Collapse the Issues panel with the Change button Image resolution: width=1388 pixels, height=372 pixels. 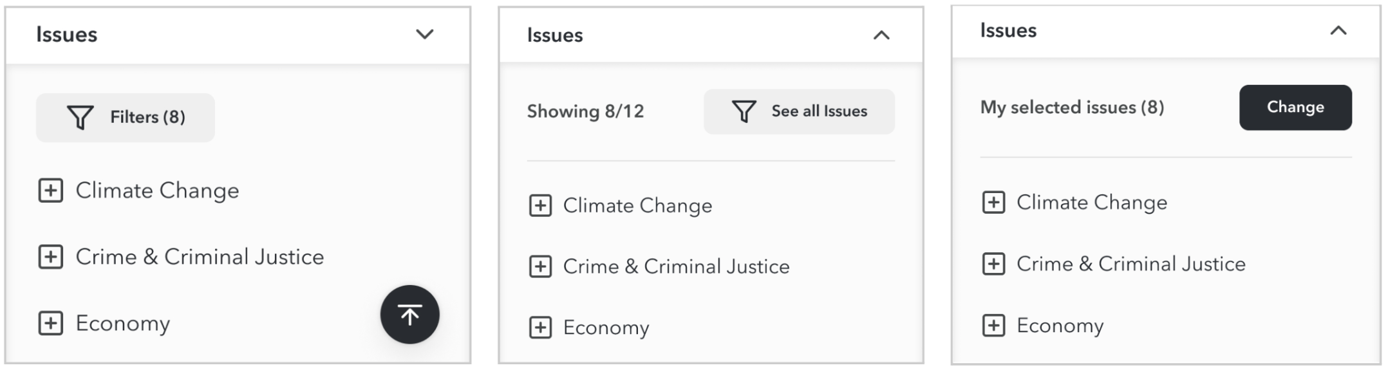[x=1338, y=31]
